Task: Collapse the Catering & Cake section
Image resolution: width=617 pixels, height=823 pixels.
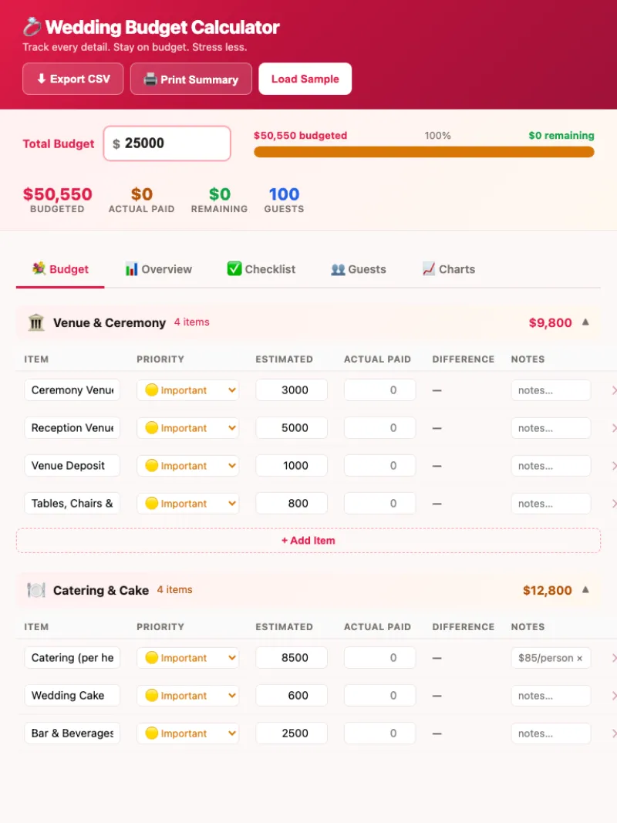Action: click(585, 590)
